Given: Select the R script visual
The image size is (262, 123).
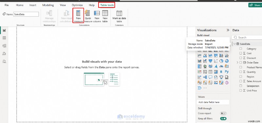Looking at the screenshot, I should click(x=221, y=72).
